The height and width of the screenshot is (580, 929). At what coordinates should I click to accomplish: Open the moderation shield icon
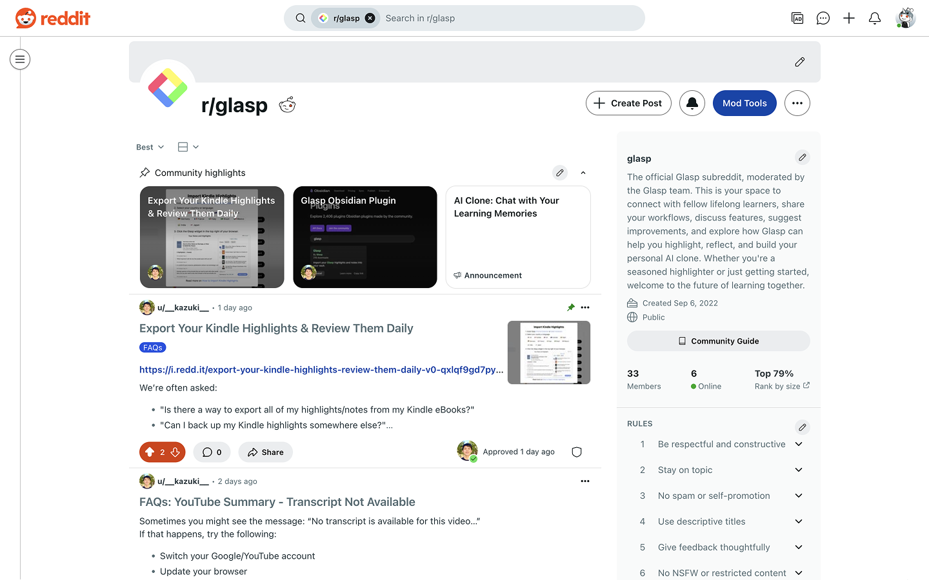[x=577, y=452]
